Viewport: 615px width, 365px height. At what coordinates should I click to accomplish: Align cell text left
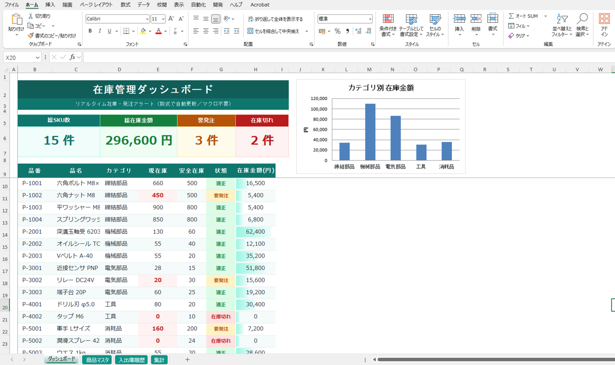point(196,31)
